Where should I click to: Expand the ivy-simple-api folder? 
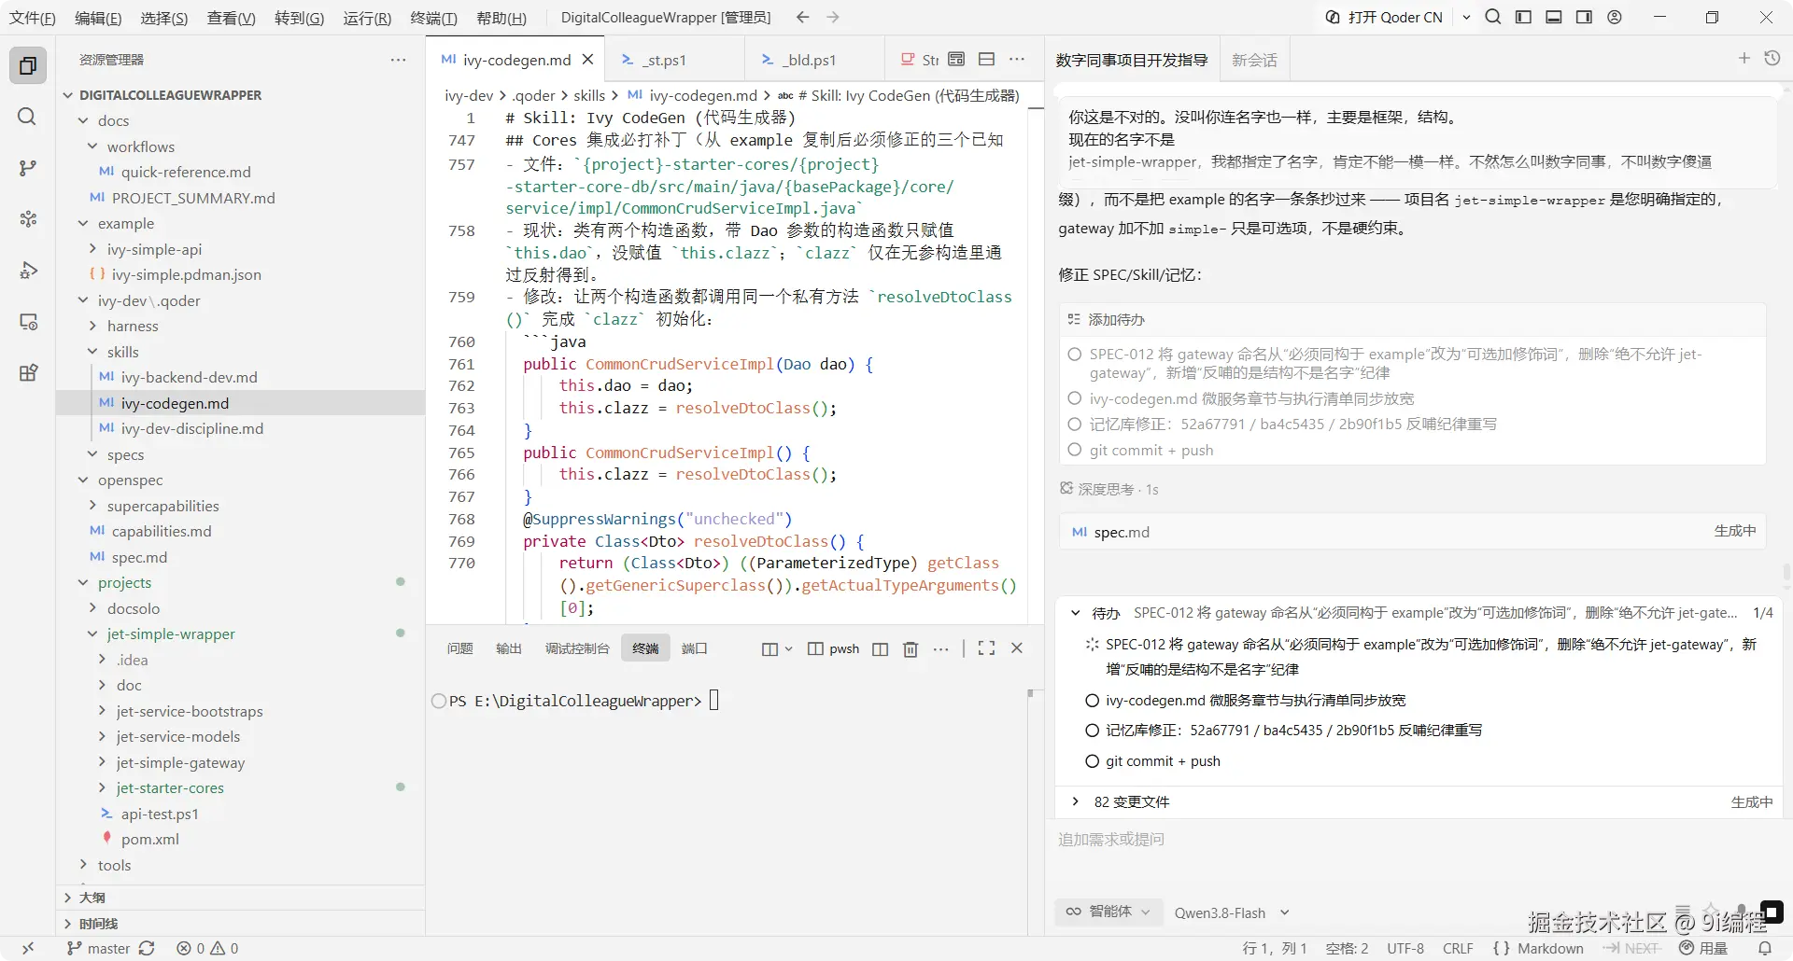[x=92, y=249]
